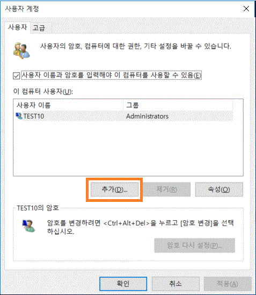Screen dimensions: 256x295
Task: Switch to the 고급 tab
Action: pos(39,28)
